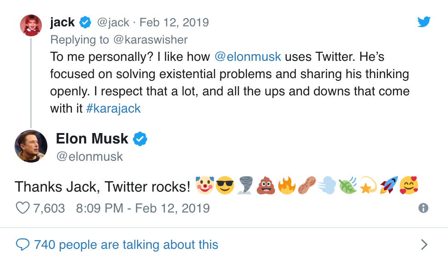Click the speech bubble conversation icon
The image size is (448, 257).
coord(22,245)
